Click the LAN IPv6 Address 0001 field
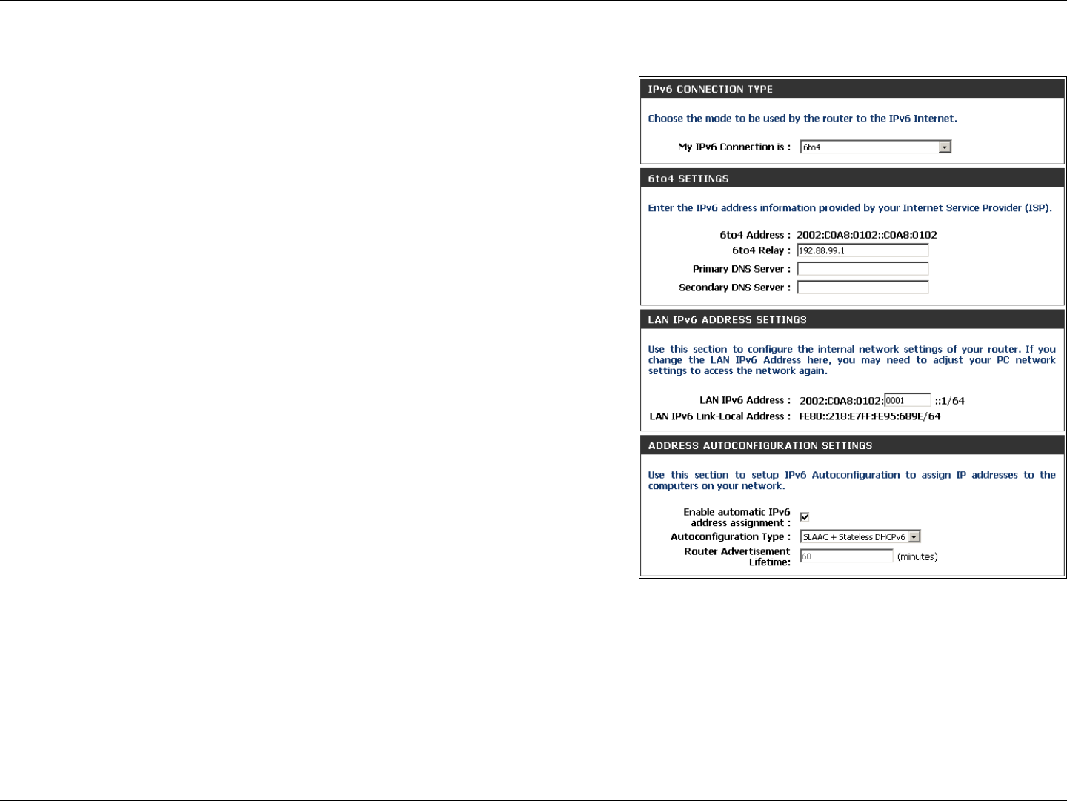This screenshot has width=1067, height=801. (x=908, y=400)
